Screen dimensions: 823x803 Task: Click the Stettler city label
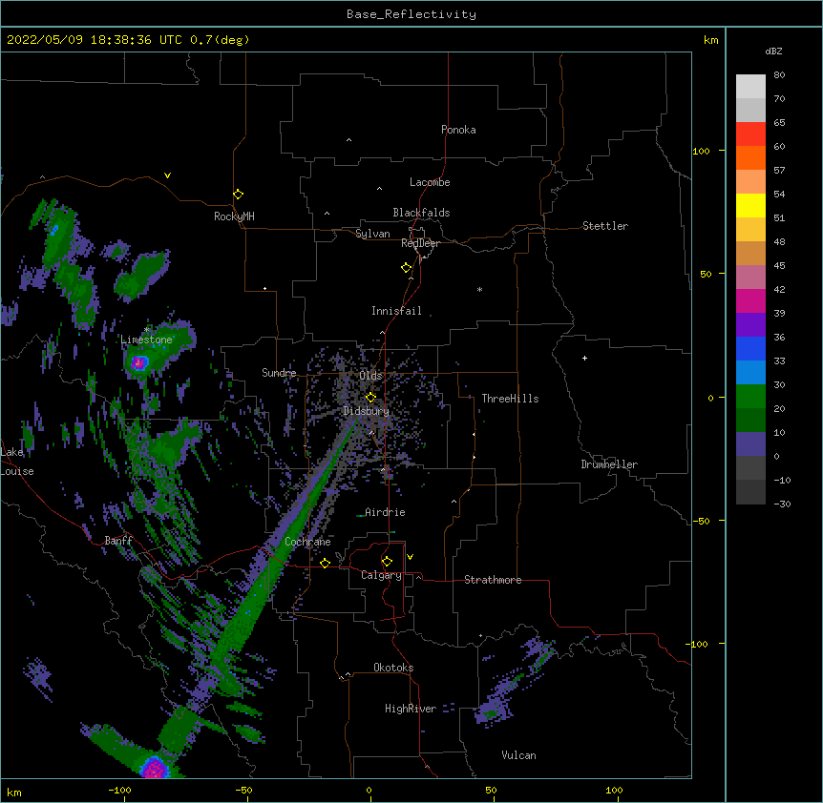tap(605, 226)
